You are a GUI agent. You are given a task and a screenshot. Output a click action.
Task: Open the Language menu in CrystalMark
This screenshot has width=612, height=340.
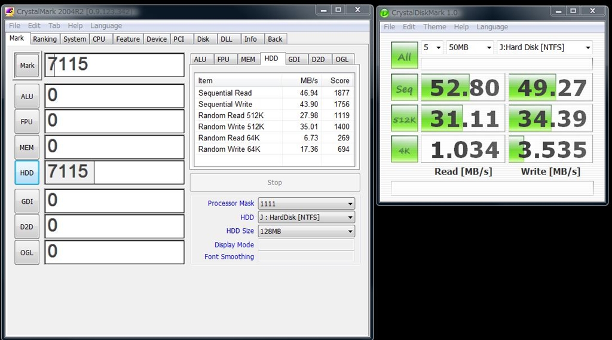(106, 26)
